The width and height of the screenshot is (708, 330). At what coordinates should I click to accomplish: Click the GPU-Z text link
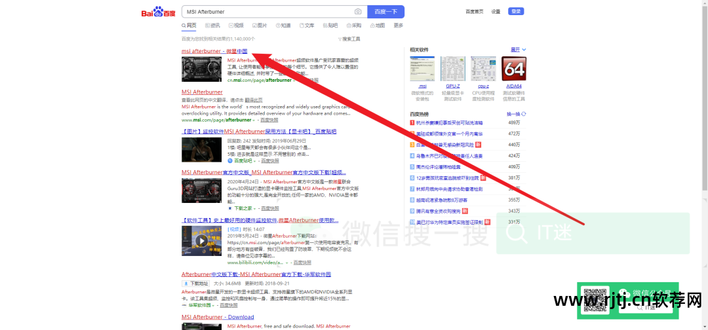[x=453, y=86]
